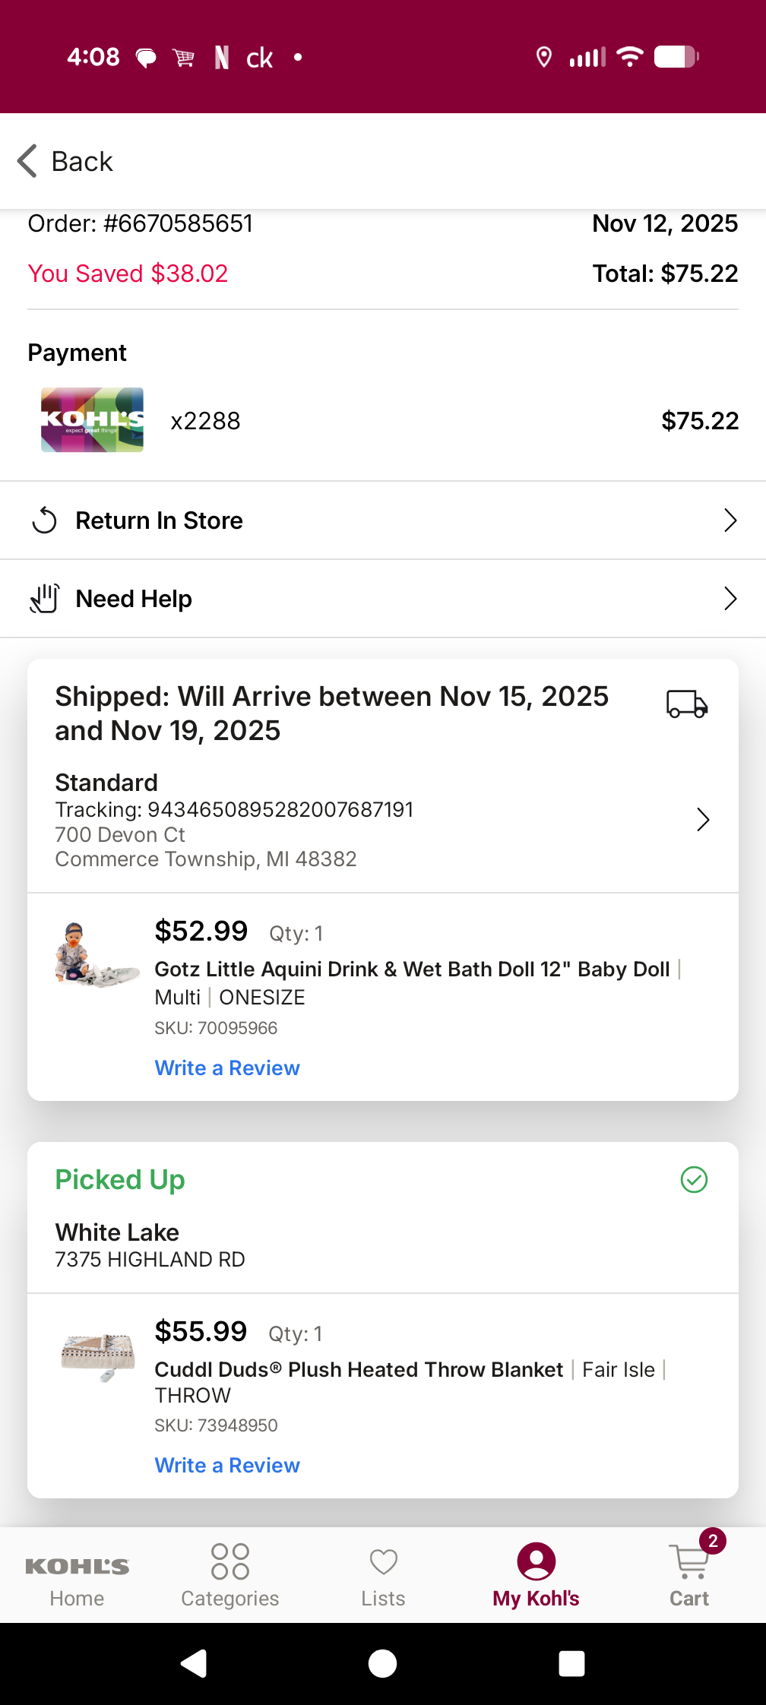Write a Review for the heated blanket

(x=227, y=1466)
